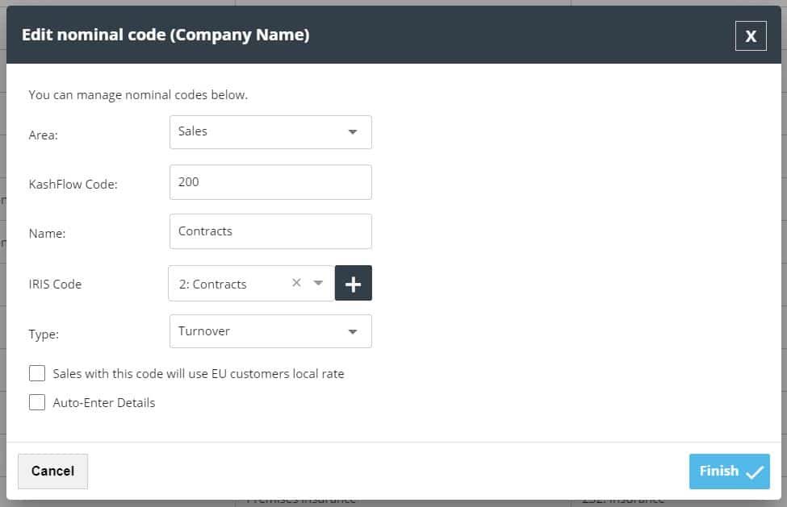Click the checkmark icon on Finish
This screenshot has height=507, width=787.
[x=755, y=472]
